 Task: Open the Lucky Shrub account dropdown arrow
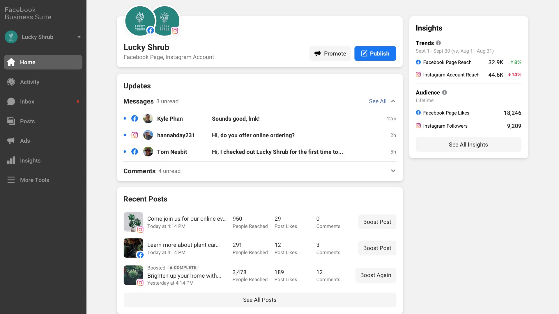pyautogui.click(x=79, y=37)
